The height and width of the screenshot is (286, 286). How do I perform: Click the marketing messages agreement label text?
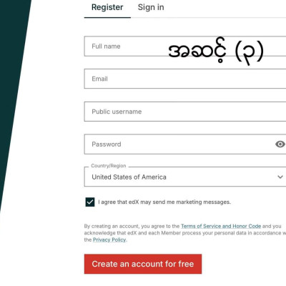pyautogui.click(x=164, y=202)
